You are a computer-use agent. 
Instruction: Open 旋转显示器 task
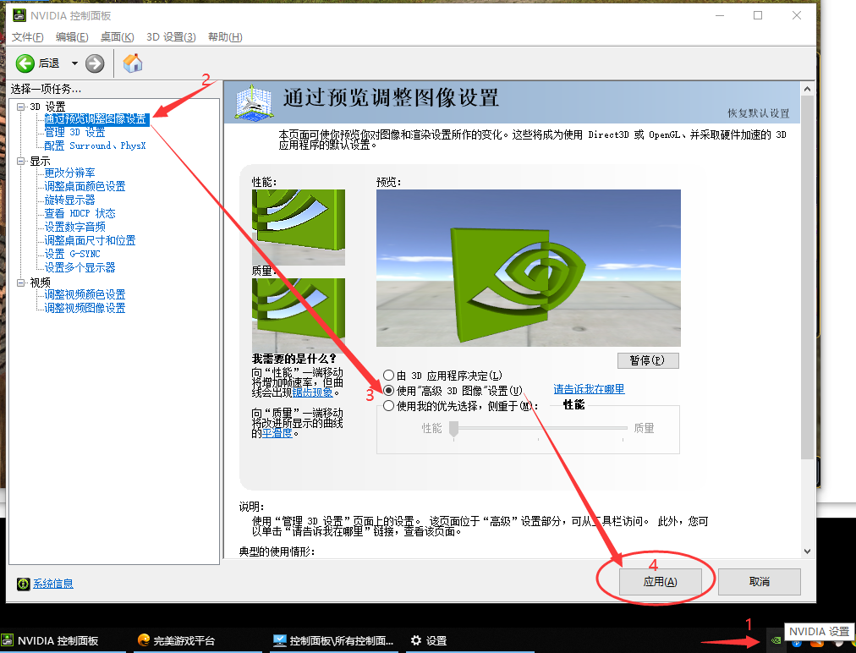pyautogui.click(x=70, y=200)
